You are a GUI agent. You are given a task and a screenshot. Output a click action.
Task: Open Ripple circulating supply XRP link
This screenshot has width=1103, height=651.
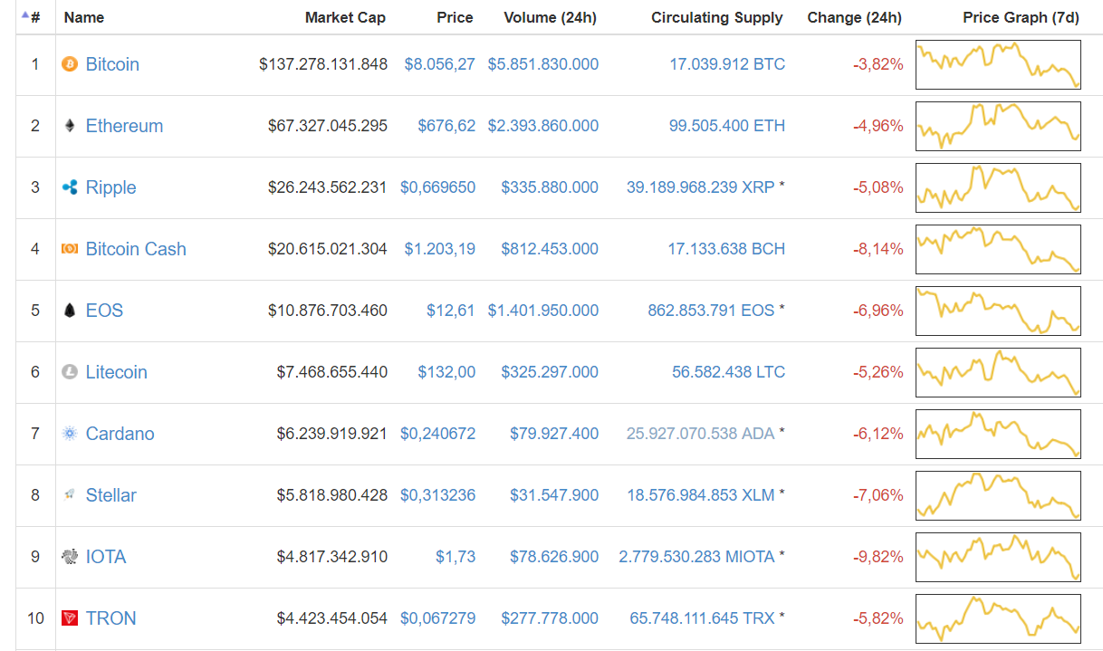tap(700, 187)
